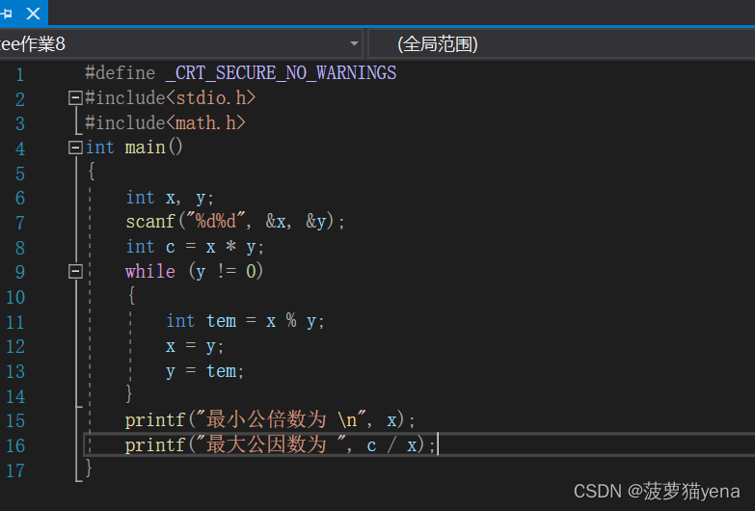Open the project dropdown showing 作業8
Screen dimensions: 755x511
181,43
